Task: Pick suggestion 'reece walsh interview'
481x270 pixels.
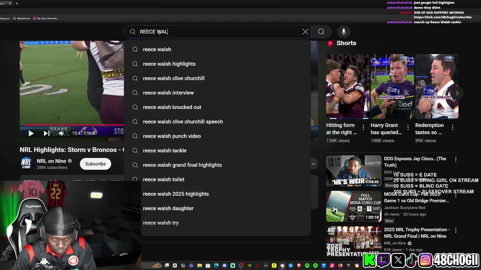Action: 217,93
